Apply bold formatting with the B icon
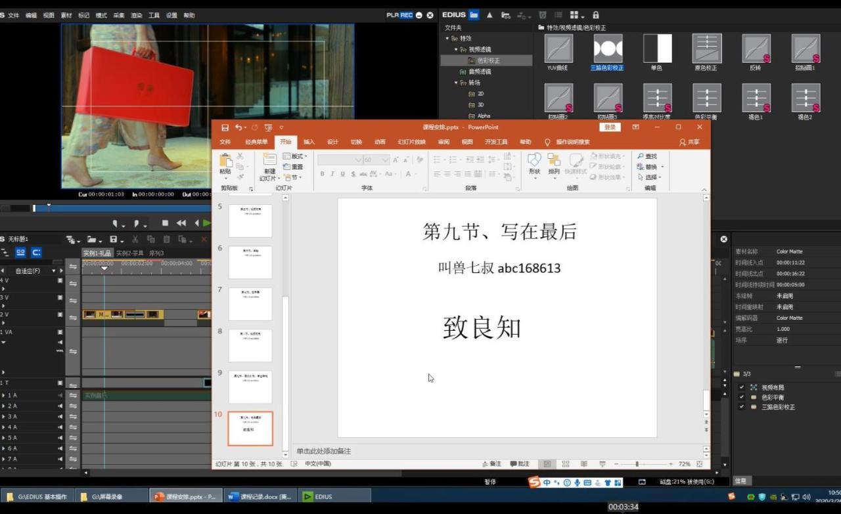Screen dimensions: 841x514 (x=322, y=174)
